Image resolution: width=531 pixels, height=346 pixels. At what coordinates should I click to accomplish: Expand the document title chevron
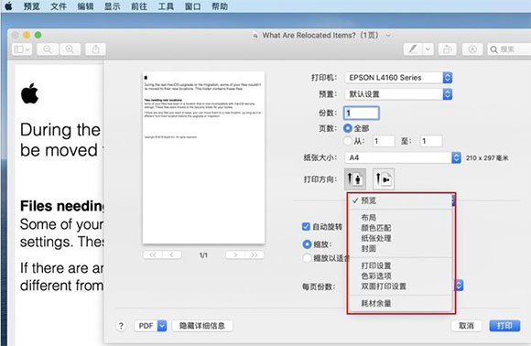(388, 35)
